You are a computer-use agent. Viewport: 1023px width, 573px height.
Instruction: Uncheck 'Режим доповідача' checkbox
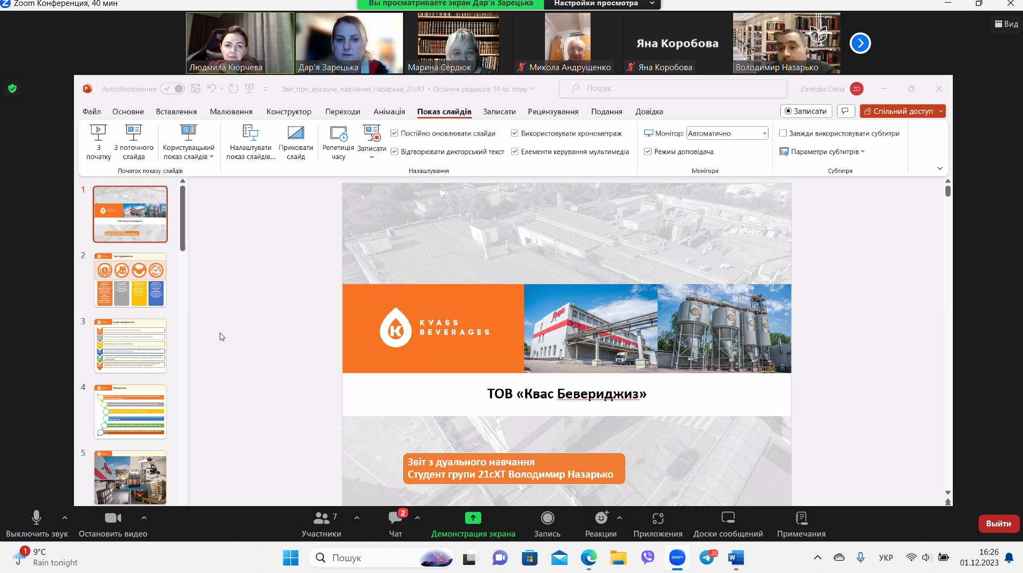pos(648,152)
